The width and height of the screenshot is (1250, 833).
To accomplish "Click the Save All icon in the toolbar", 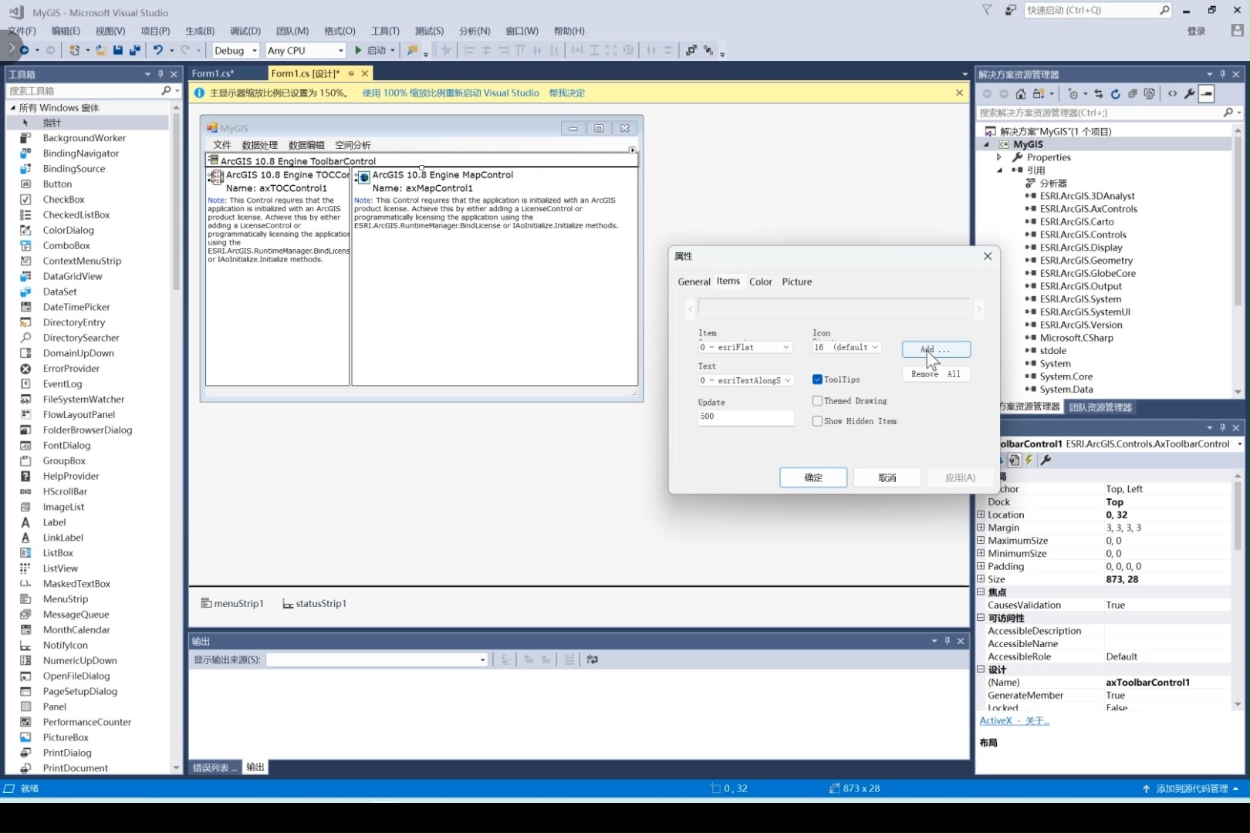I will pos(134,50).
